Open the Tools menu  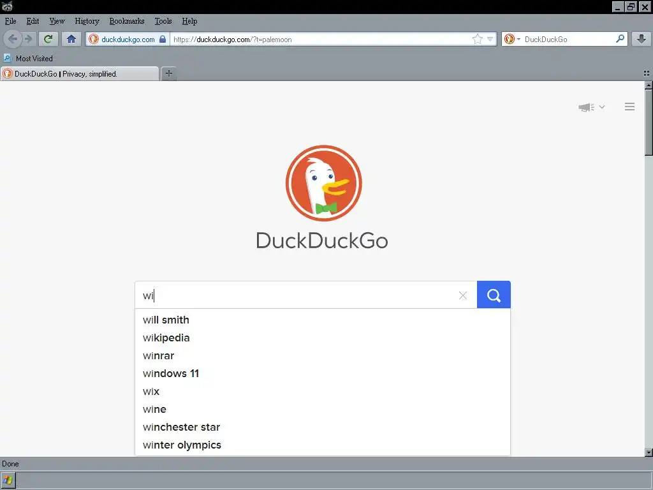pyautogui.click(x=163, y=21)
